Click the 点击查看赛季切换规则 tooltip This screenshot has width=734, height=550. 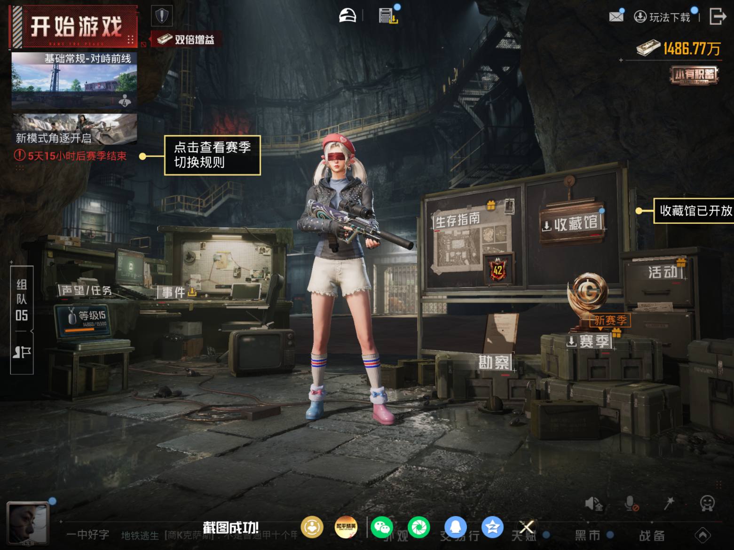[x=212, y=155]
